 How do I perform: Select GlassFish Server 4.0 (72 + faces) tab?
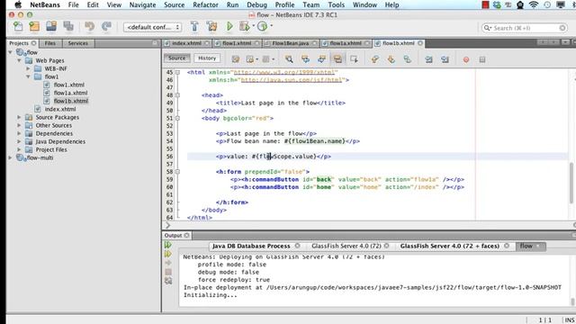450,246
